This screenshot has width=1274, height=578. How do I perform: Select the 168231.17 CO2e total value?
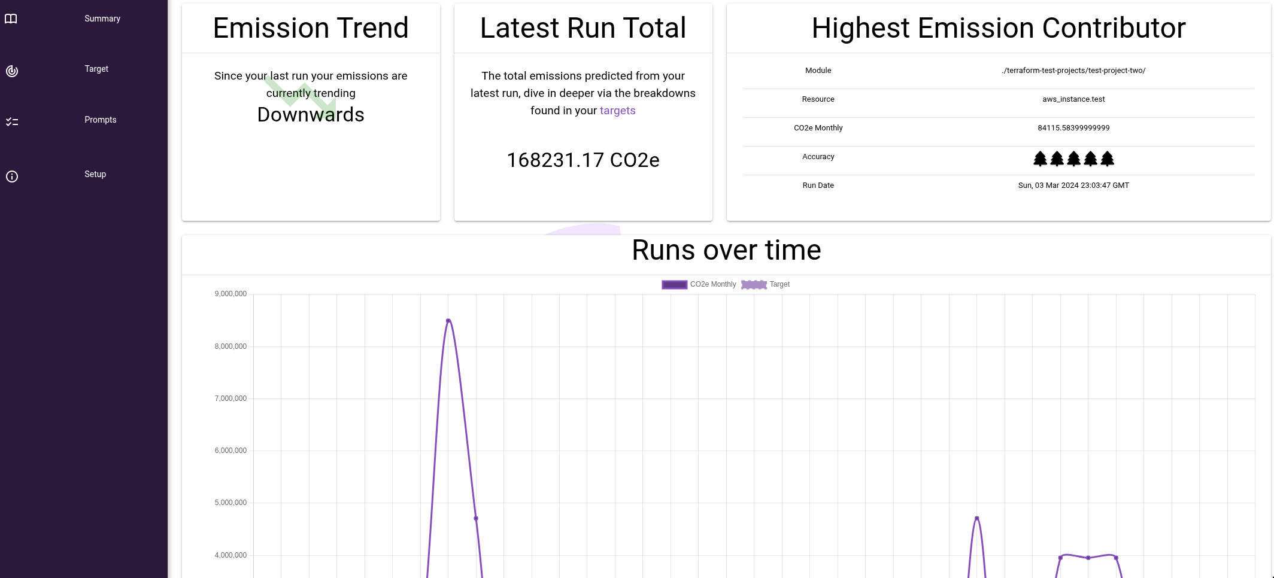tap(583, 160)
